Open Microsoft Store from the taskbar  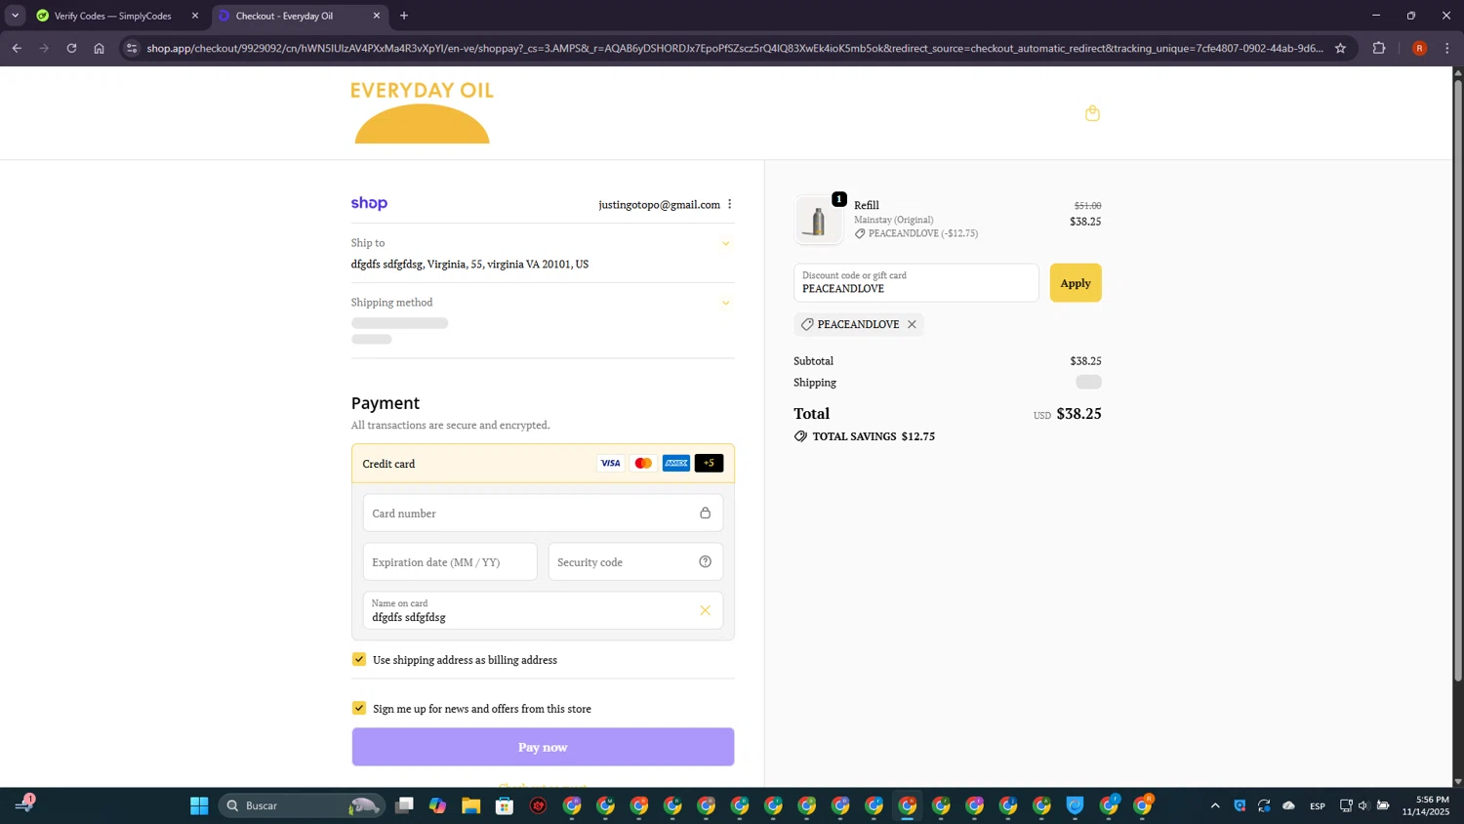tap(505, 805)
